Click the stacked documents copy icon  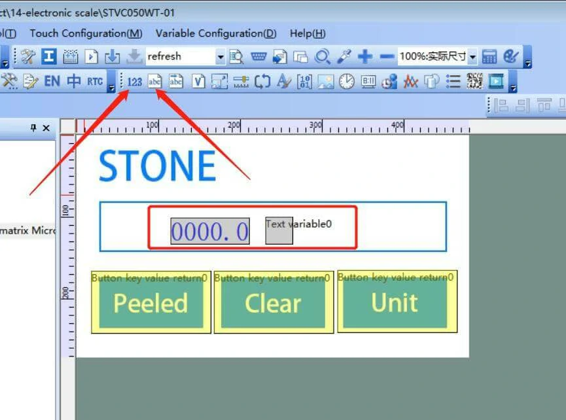pos(432,82)
